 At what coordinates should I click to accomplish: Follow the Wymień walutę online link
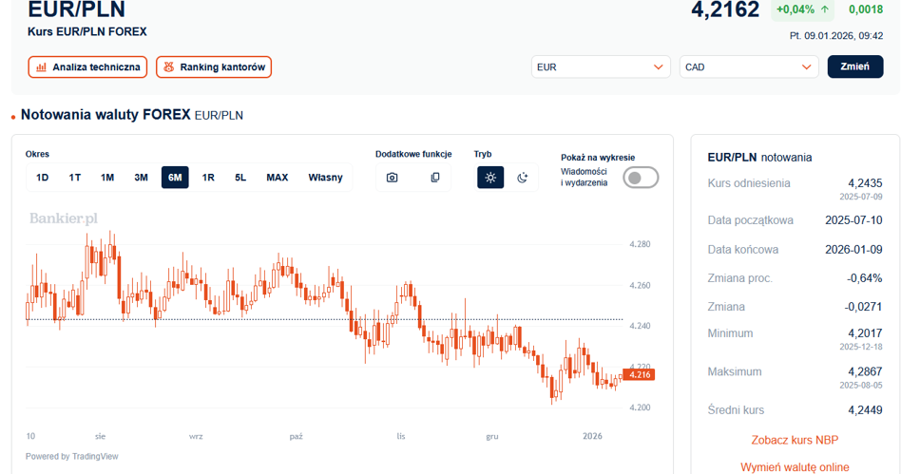795,467
